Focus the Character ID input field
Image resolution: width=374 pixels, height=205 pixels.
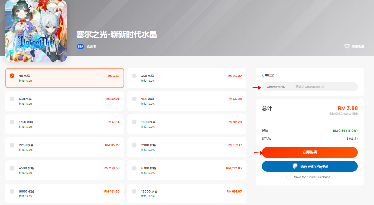(x=310, y=87)
